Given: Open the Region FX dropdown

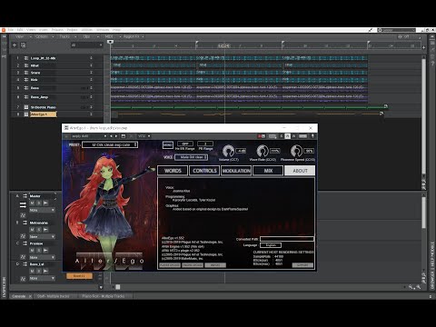Looking at the screenshot, I should click(x=134, y=36).
